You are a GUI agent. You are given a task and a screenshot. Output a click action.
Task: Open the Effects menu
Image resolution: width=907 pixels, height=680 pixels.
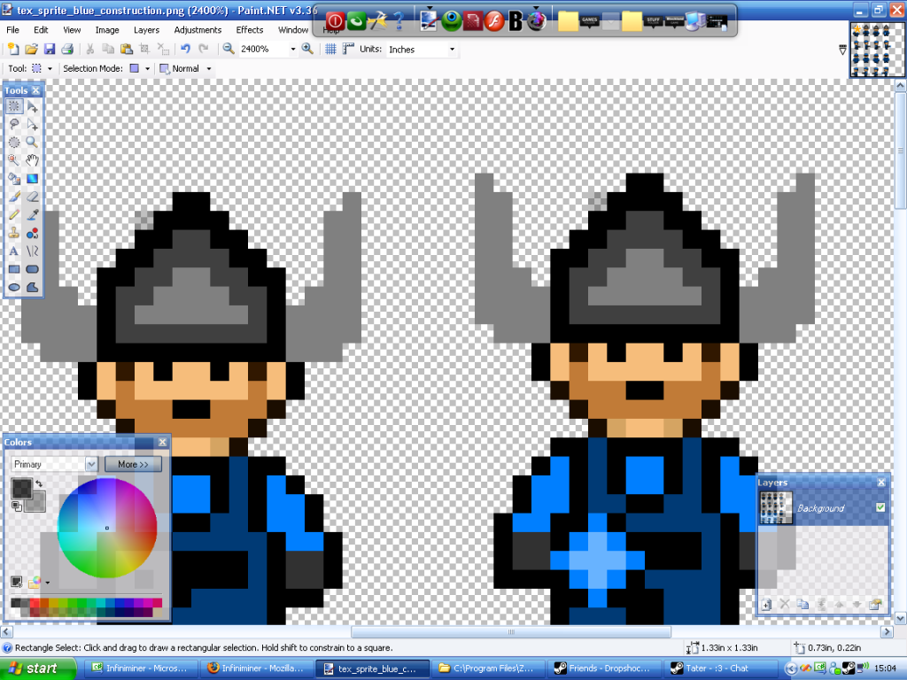click(250, 29)
